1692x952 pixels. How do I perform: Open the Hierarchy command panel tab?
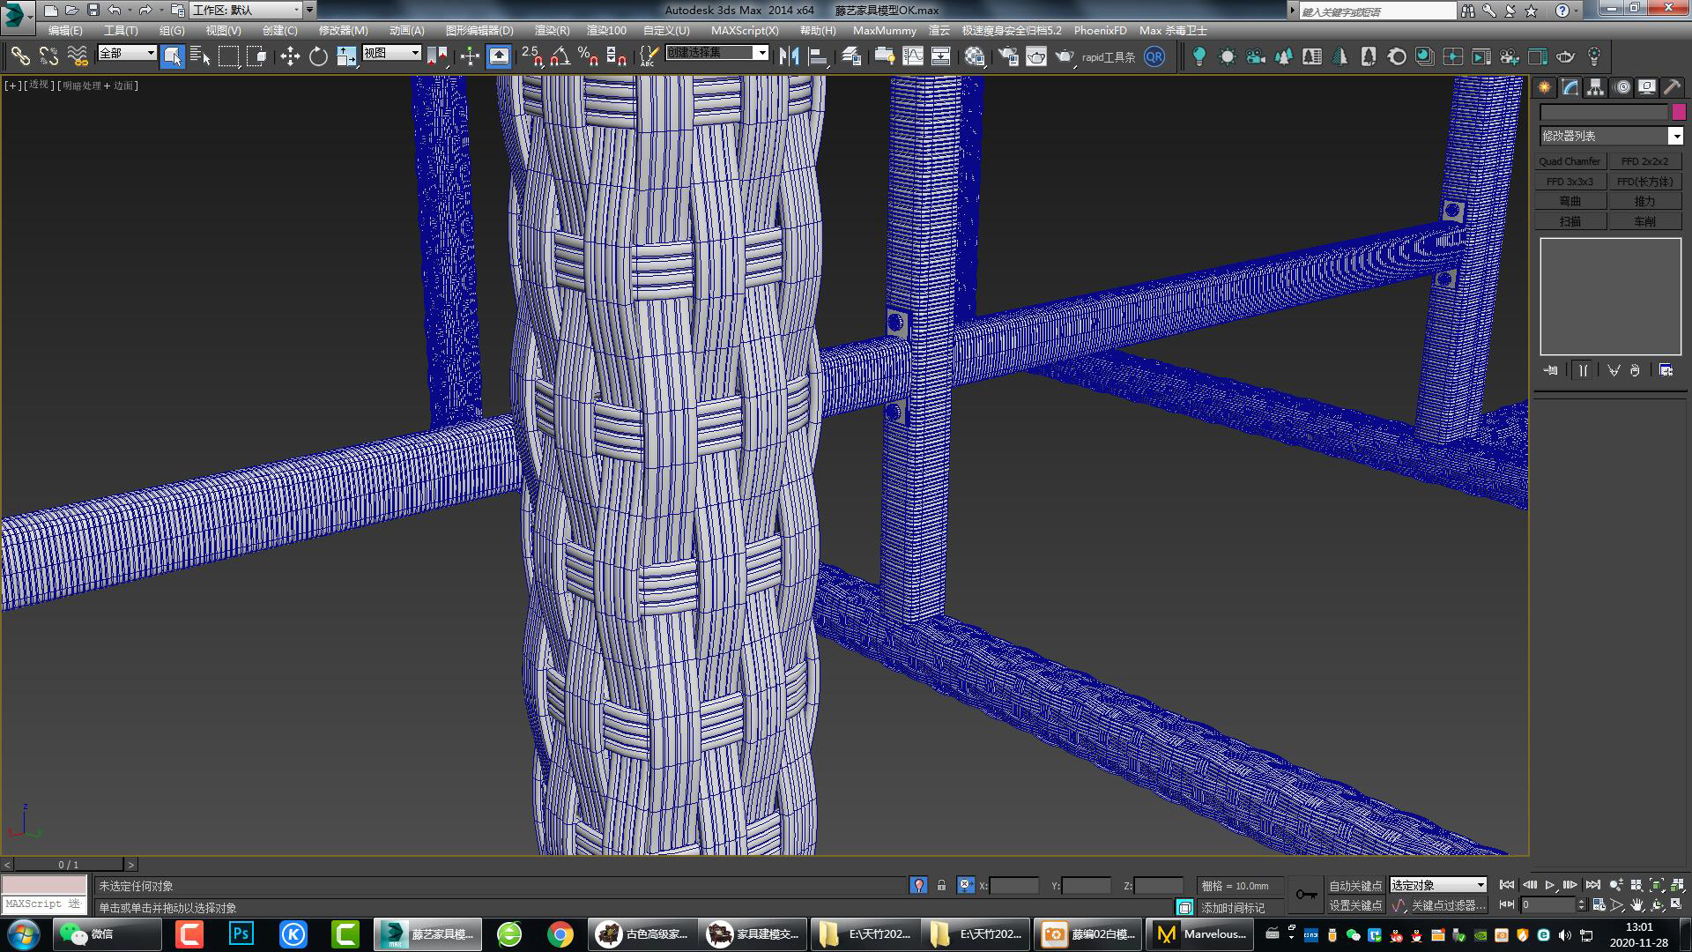click(1596, 87)
